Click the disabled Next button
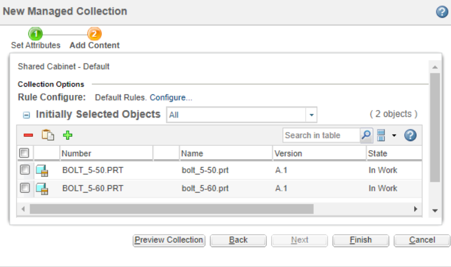Screen dimensions: 451x267 [300, 240]
